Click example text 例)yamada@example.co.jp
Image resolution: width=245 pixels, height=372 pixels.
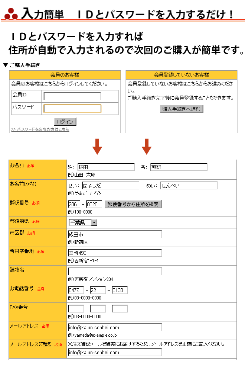tap(92, 335)
